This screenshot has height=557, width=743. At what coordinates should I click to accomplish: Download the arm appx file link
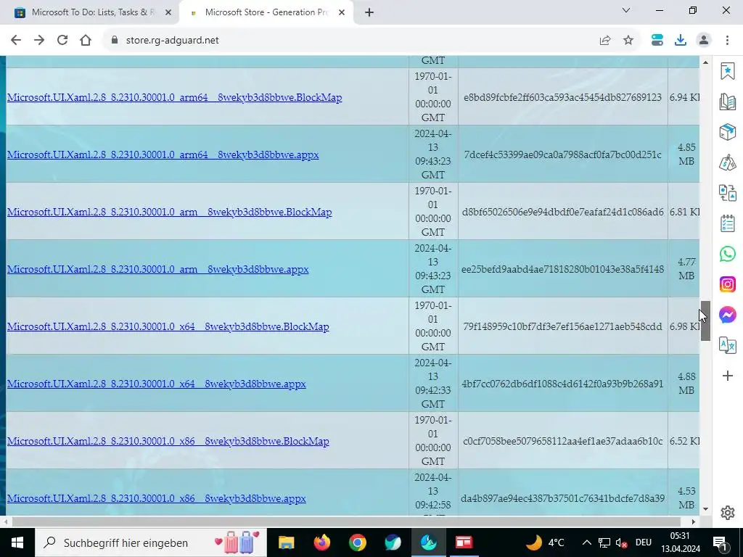pyautogui.click(x=157, y=270)
